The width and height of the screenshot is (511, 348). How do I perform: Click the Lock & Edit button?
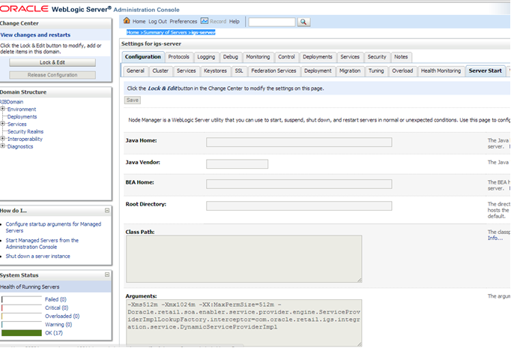coord(52,62)
